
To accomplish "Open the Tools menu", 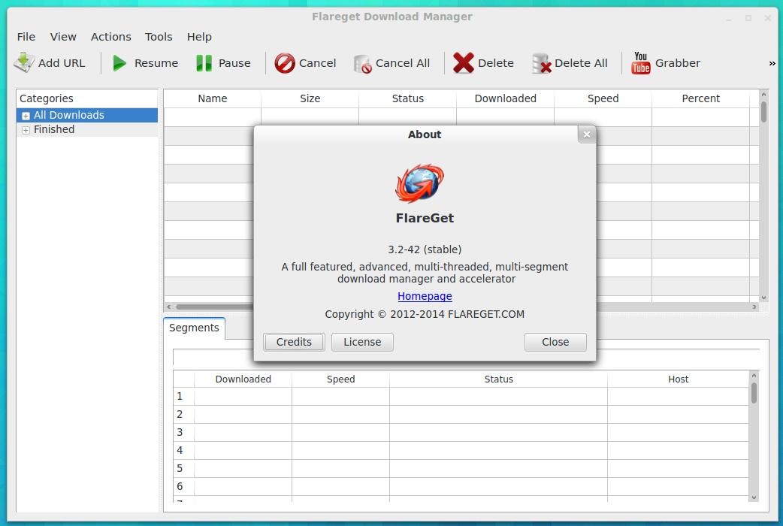I will pyautogui.click(x=159, y=37).
